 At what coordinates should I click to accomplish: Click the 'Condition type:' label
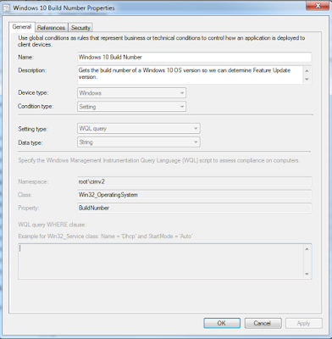[36, 106]
